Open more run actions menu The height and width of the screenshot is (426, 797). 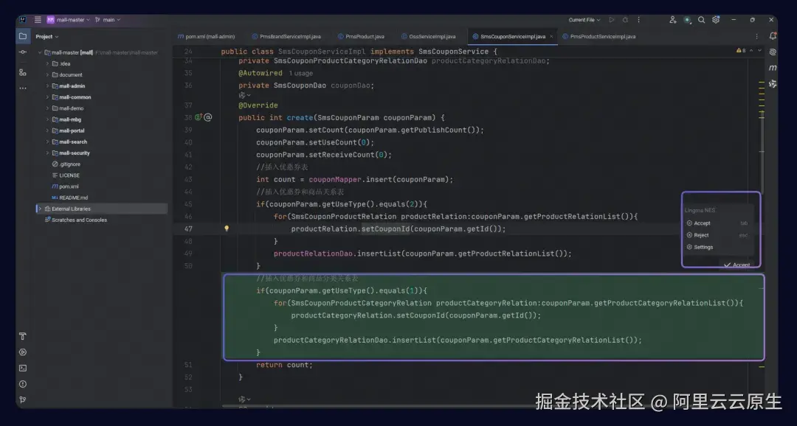coord(639,20)
